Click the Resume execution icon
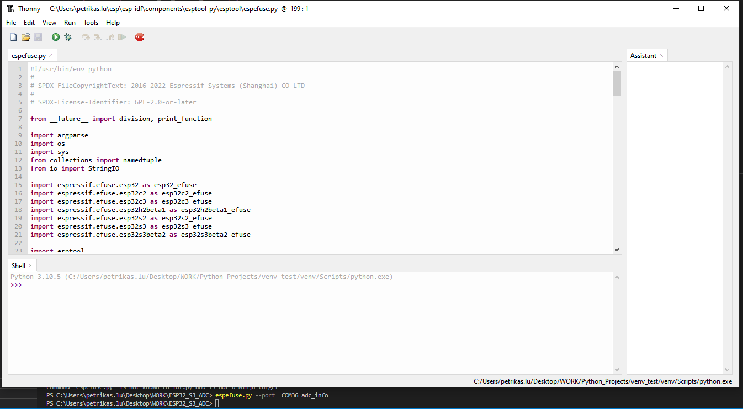Image resolution: width=743 pixels, height=409 pixels. pos(122,36)
